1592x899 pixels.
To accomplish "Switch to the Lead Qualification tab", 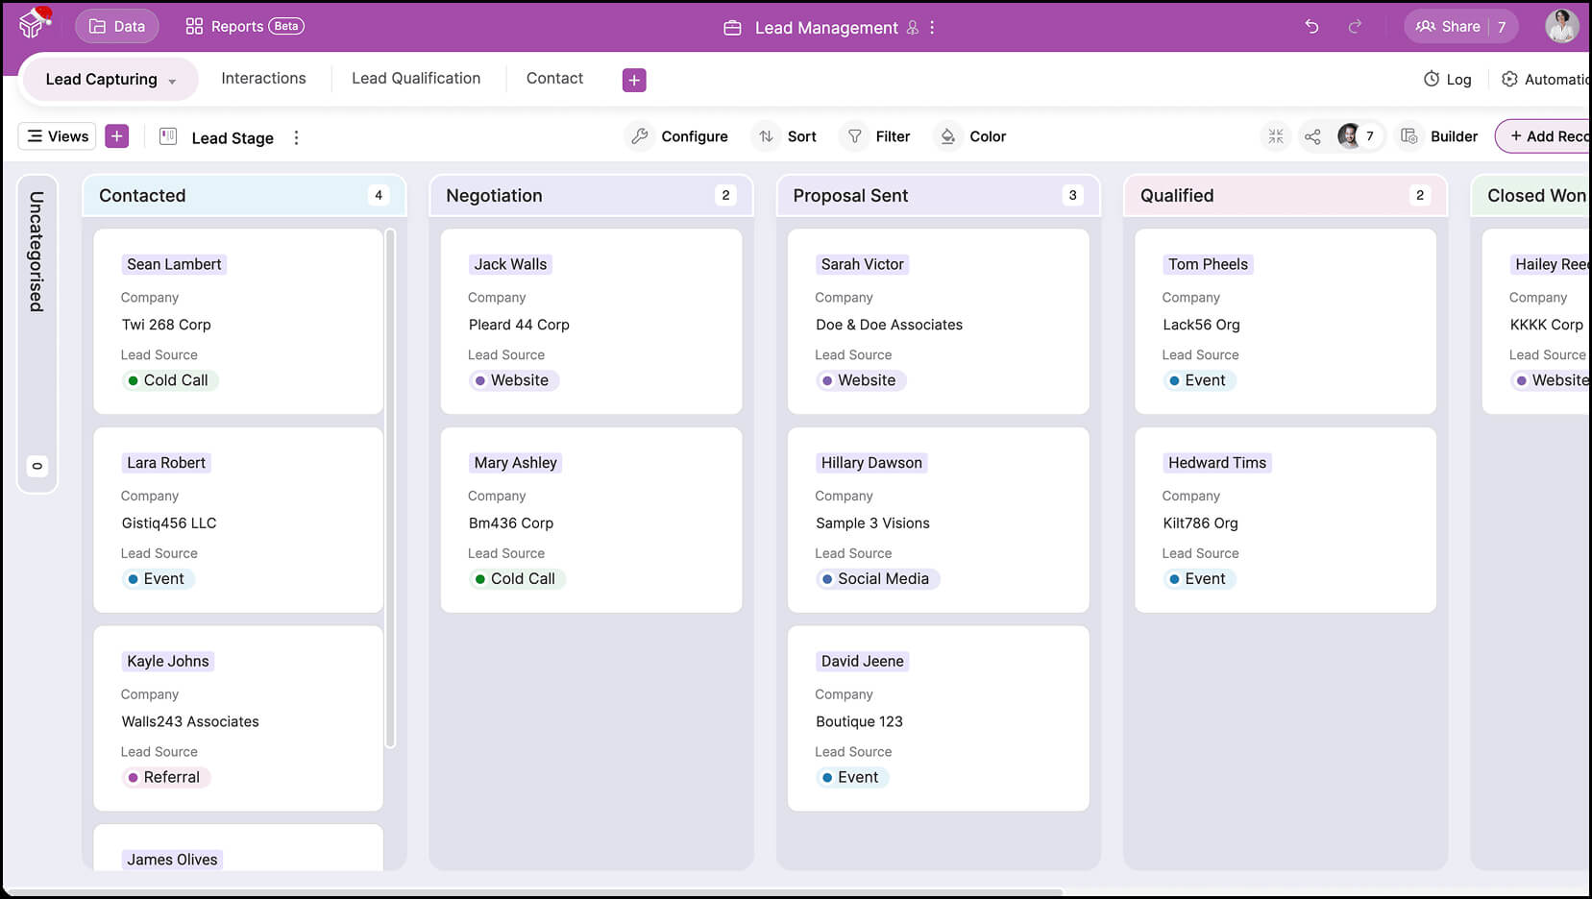I will click(415, 79).
